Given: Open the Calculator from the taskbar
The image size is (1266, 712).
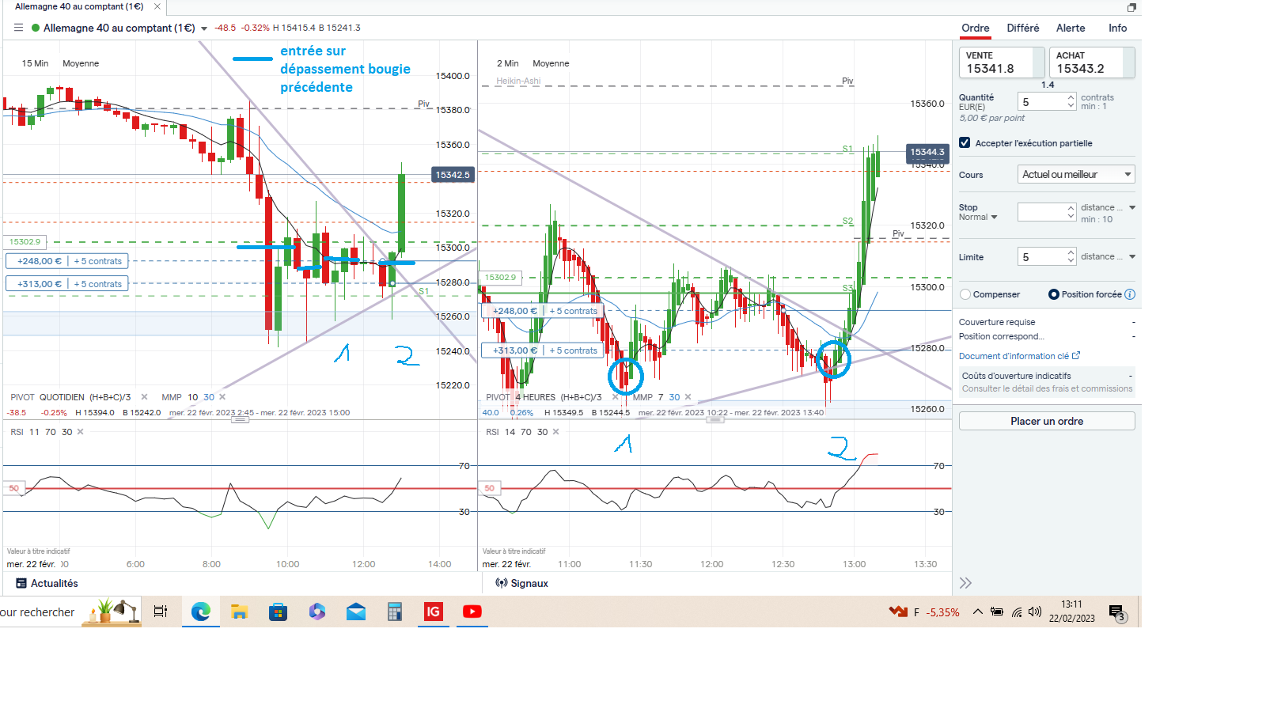Looking at the screenshot, I should point(394,612).
